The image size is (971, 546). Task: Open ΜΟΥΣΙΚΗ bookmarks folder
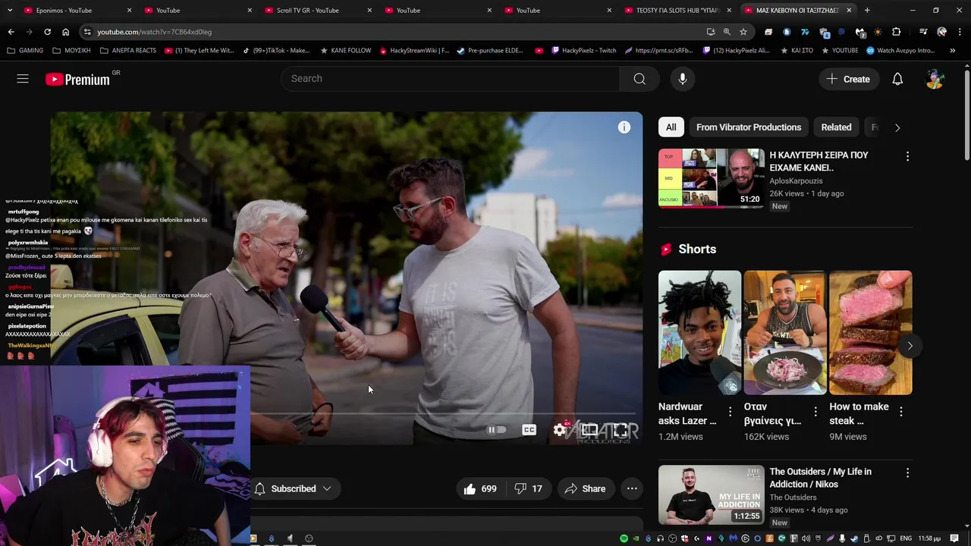(x=71, y=51)
